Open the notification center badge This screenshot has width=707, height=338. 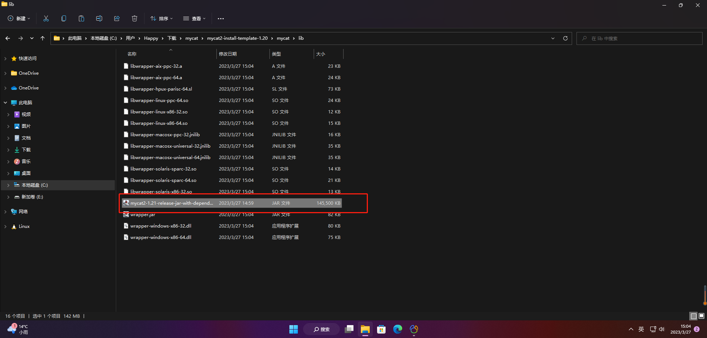click(x=697, y=329)
